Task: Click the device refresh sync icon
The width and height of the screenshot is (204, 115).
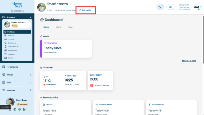Action: [x=201, y=7]
